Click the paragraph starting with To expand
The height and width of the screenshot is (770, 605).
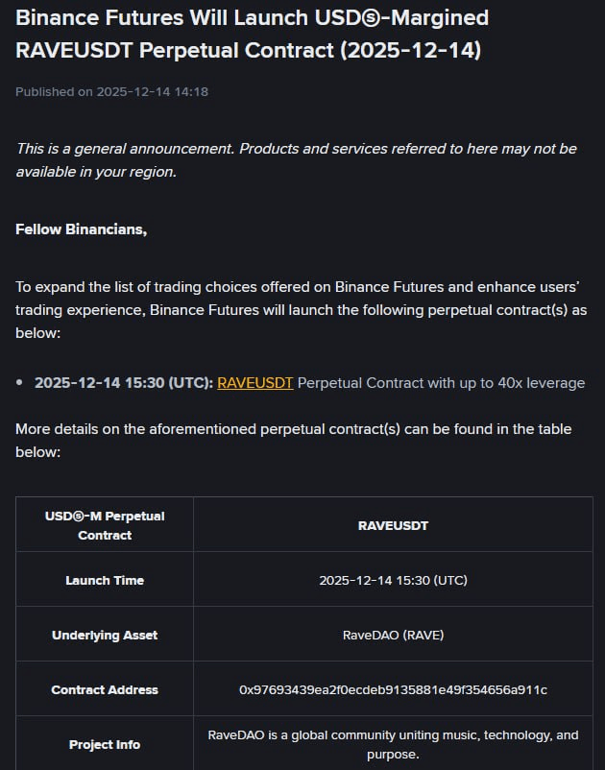click(301, 309)
